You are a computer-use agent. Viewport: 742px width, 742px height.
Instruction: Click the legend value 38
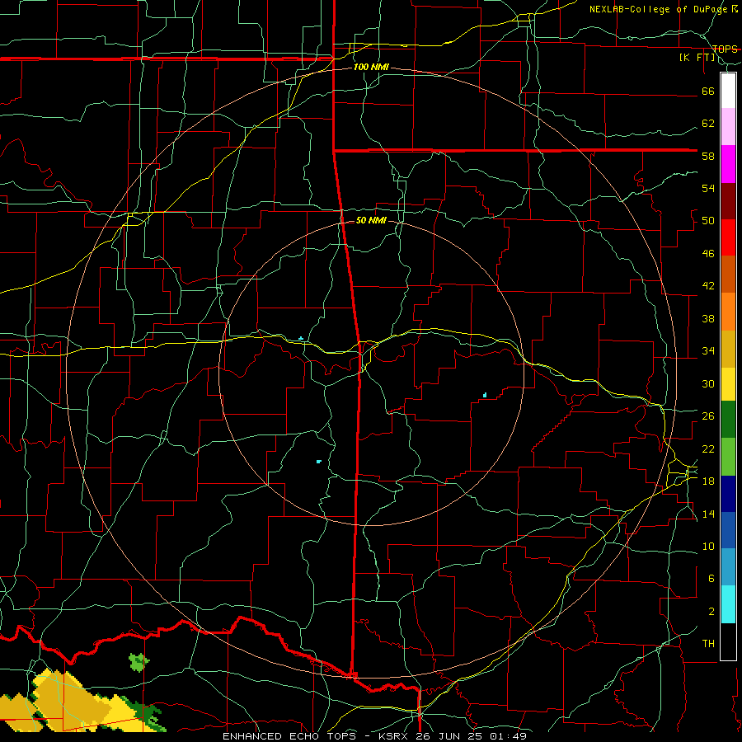(708, 318)
